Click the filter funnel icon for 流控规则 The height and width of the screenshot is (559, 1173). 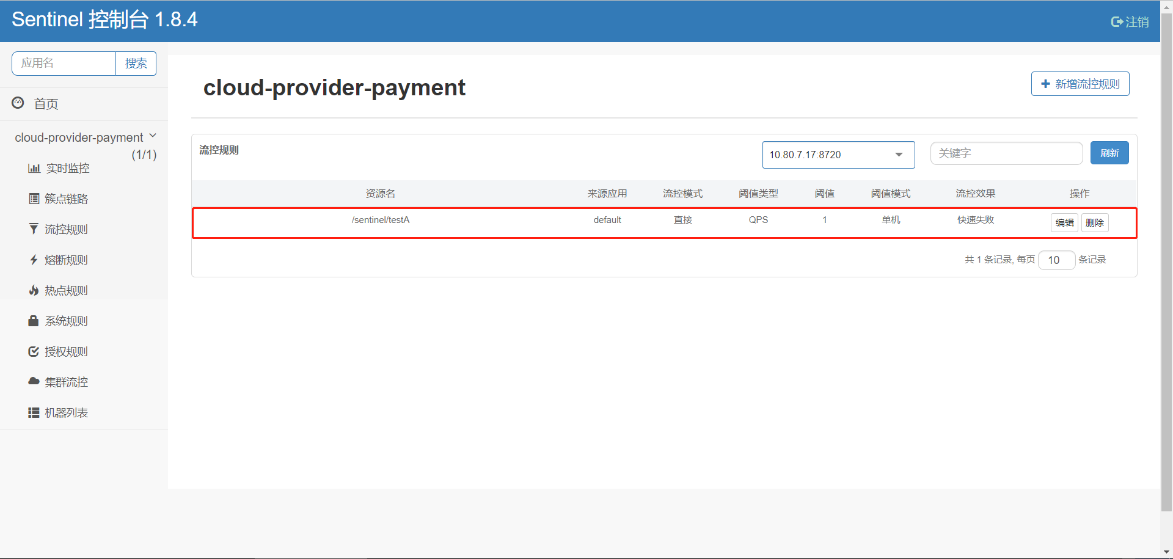click(34, 228)
